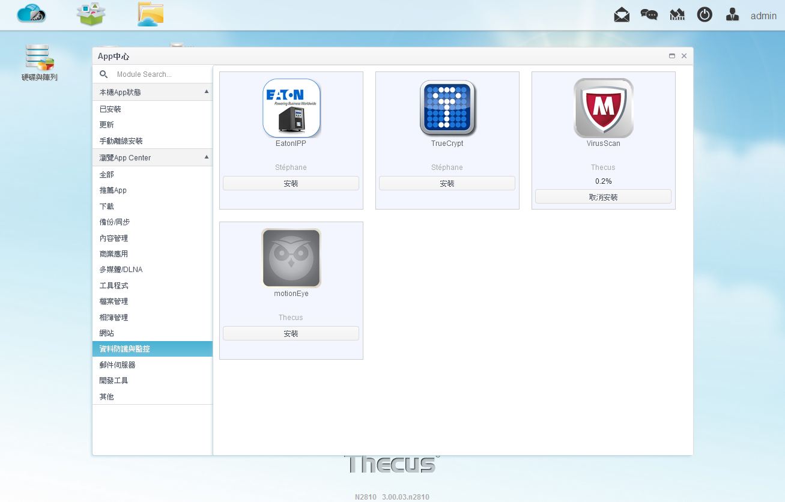Screen dimensions: 785x502
Task: Select 已安裝 in sidebar
Action: (x=153, y=109)
